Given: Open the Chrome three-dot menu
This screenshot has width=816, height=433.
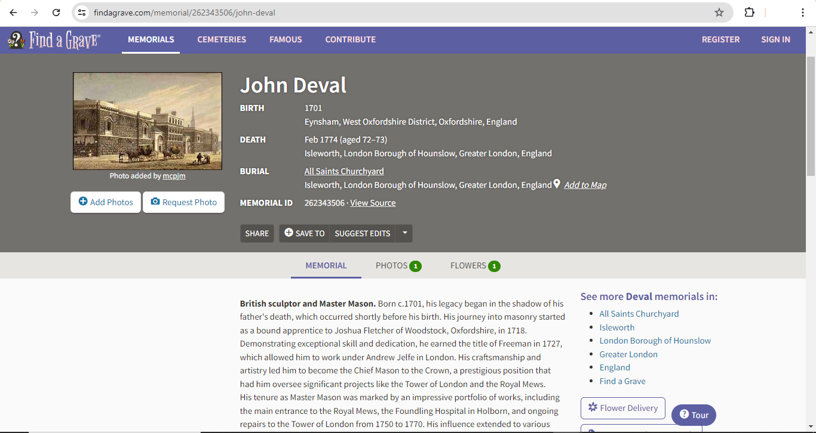Looking at the screenshot, I should (x=802, y=13).
